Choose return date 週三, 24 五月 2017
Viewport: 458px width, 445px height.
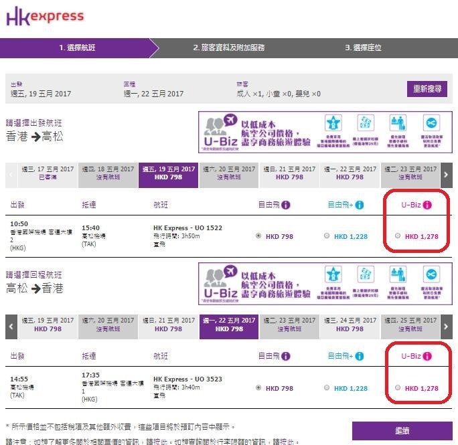tap(350, 325)
